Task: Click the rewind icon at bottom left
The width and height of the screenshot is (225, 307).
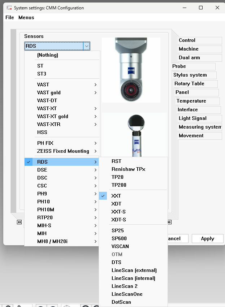Action: pos(19,222)
